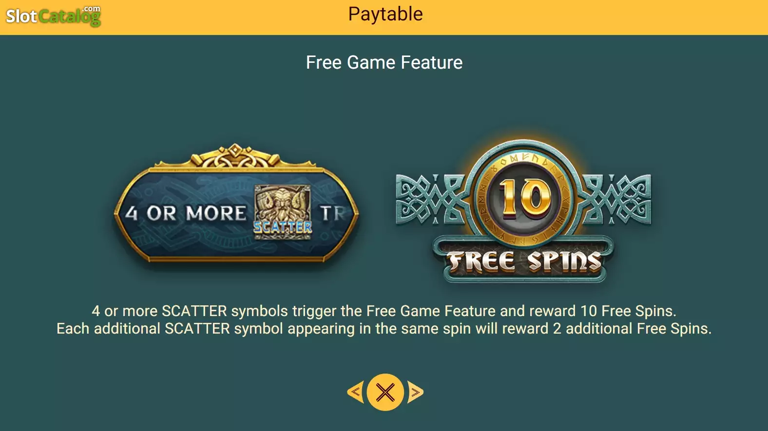768x431 pixels.
Task: Click the 'TR' text on the plaque
Action: click(333, 213)
